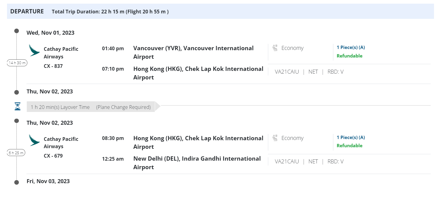
Task: Click the Wed, Nov 01 timeline dot
Action: click(x=17, y=31)
